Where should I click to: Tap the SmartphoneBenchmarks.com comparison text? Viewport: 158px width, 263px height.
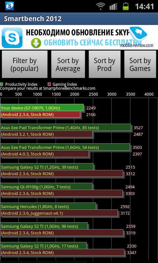pyautogui.click(x=48, y=88)
